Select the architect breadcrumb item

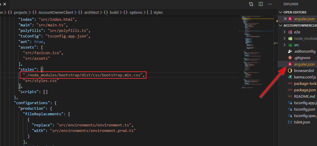point(91,12)
